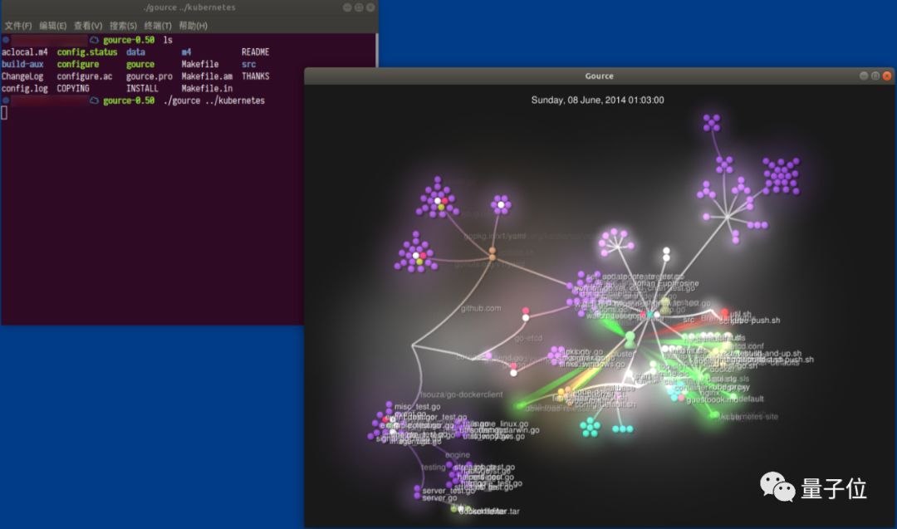Open the 编辑(E) menu in the terminal
Image resolution: width=897 pixels, height=529 pixels.
[x=52, y=26]
